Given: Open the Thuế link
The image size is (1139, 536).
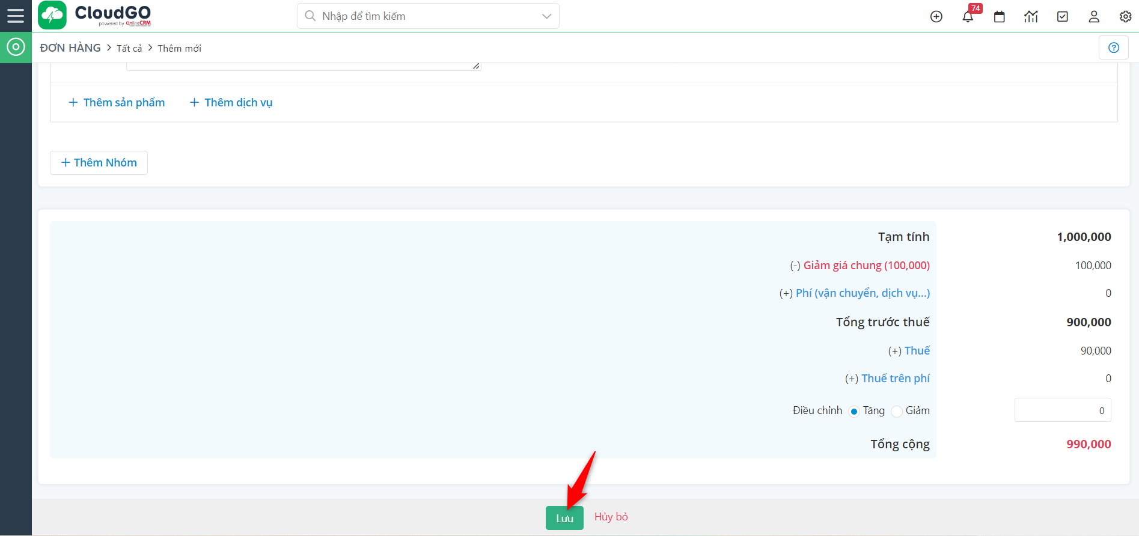Looking at the screenshot, I should point(917,351).
